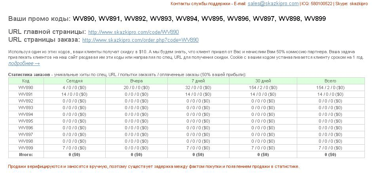Click the sales@skazkipro.com email link
The width and height of the screenshot is (372, 175).
[x=273, y=4]
